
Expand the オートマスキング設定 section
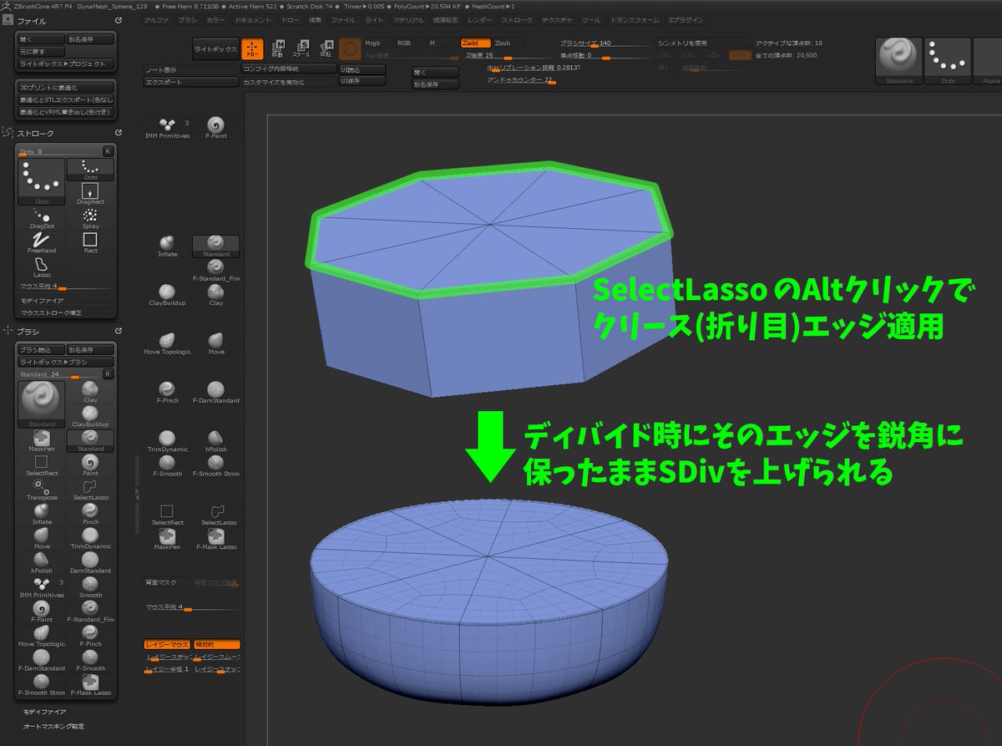pos(53,726)
